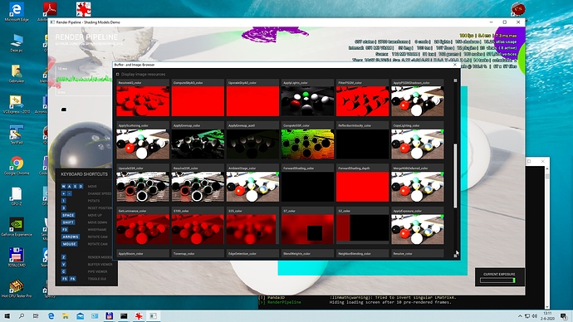Open the S2_color buffer thumbnail
Image resolution: width=573 pixels, height=322 pixels.
pyautogui.click(x=363, y=229)
